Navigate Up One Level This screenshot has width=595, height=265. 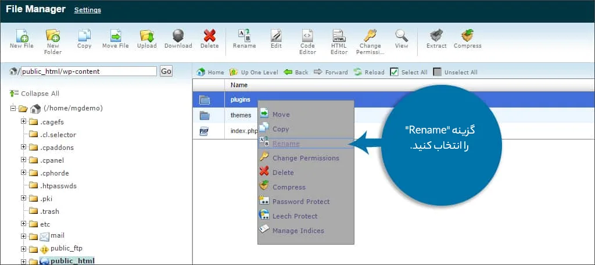coord(254,72)
